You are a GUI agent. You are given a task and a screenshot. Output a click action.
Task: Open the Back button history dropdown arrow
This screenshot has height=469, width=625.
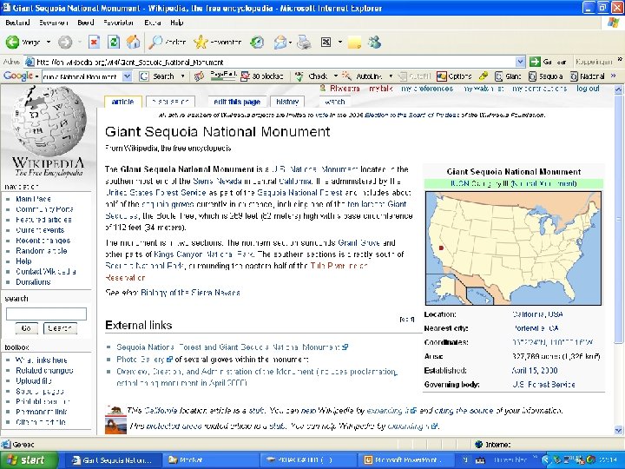point(49,42)
